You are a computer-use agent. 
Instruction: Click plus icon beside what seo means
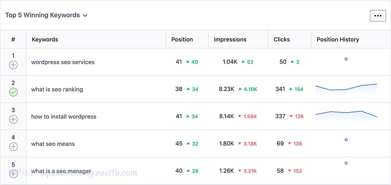tap(13, 147)
